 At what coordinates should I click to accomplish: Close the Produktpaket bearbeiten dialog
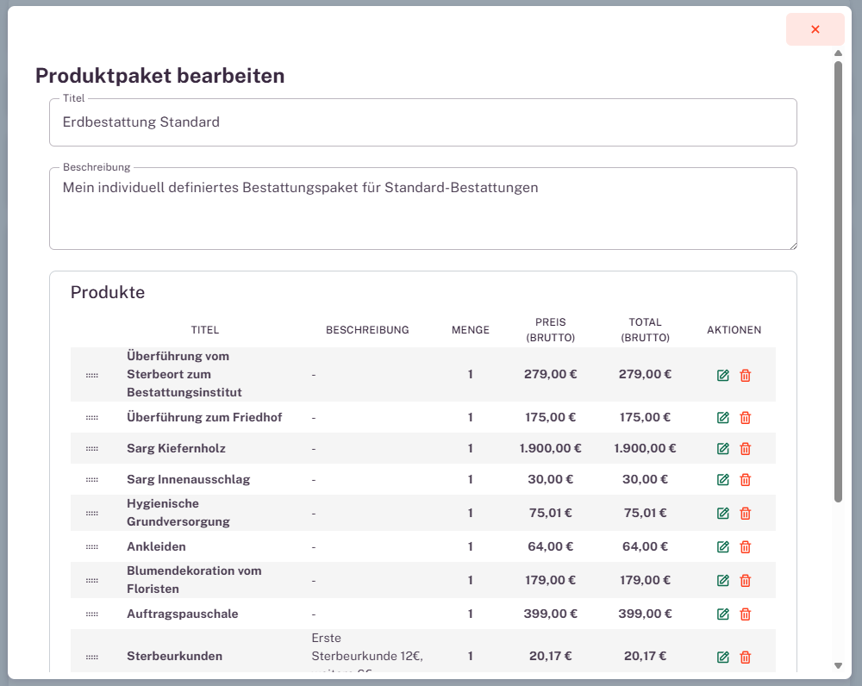[815, 28]
